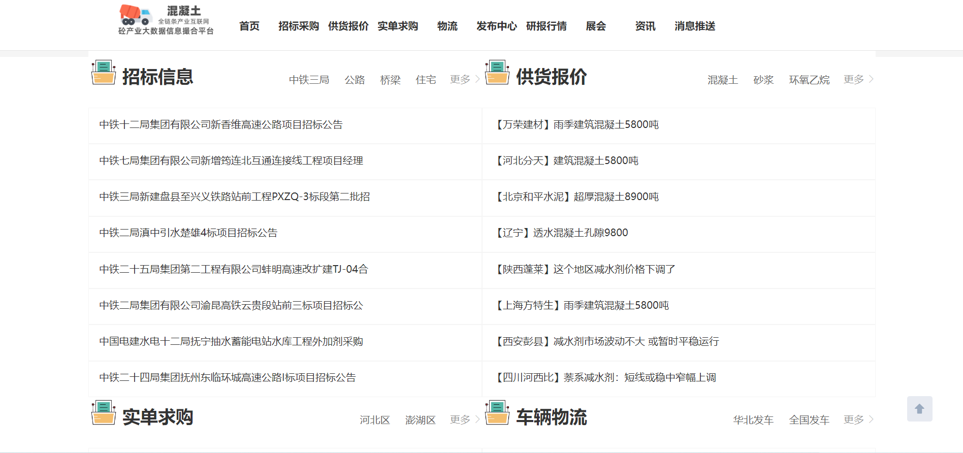Screen dimensions: 963x453
Task: Click the back-to-top arrow button
Action: 919,409
